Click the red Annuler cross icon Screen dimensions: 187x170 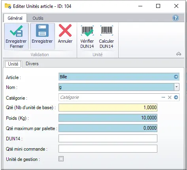point(65,30)
